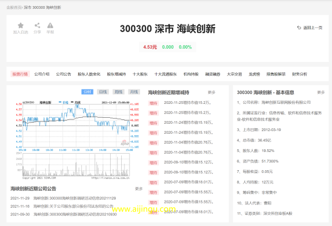Click the intraday price chart image

77,125
